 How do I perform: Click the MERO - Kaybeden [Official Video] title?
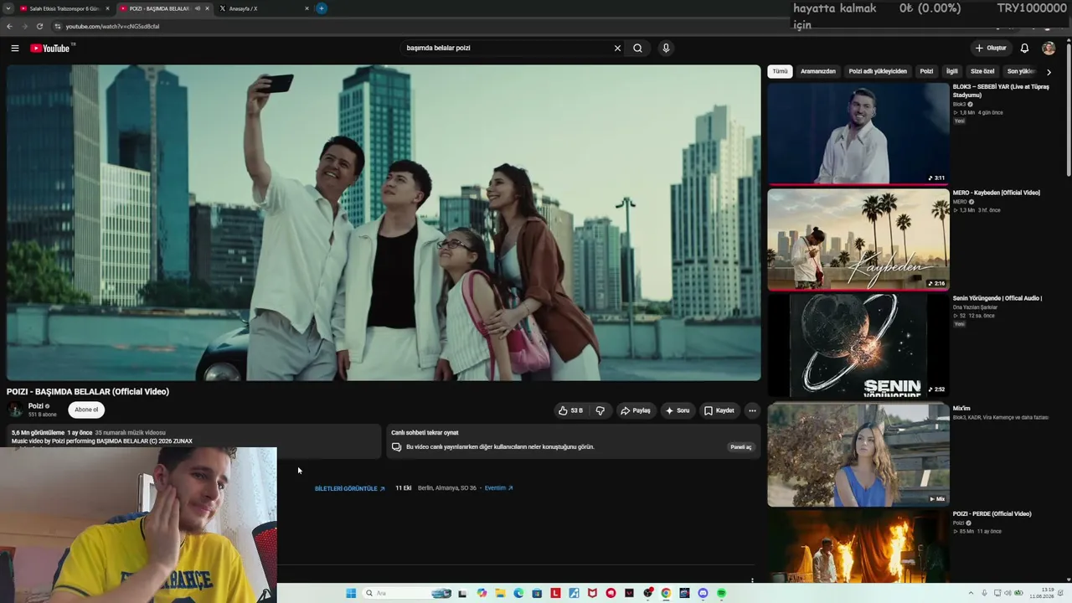997,193
